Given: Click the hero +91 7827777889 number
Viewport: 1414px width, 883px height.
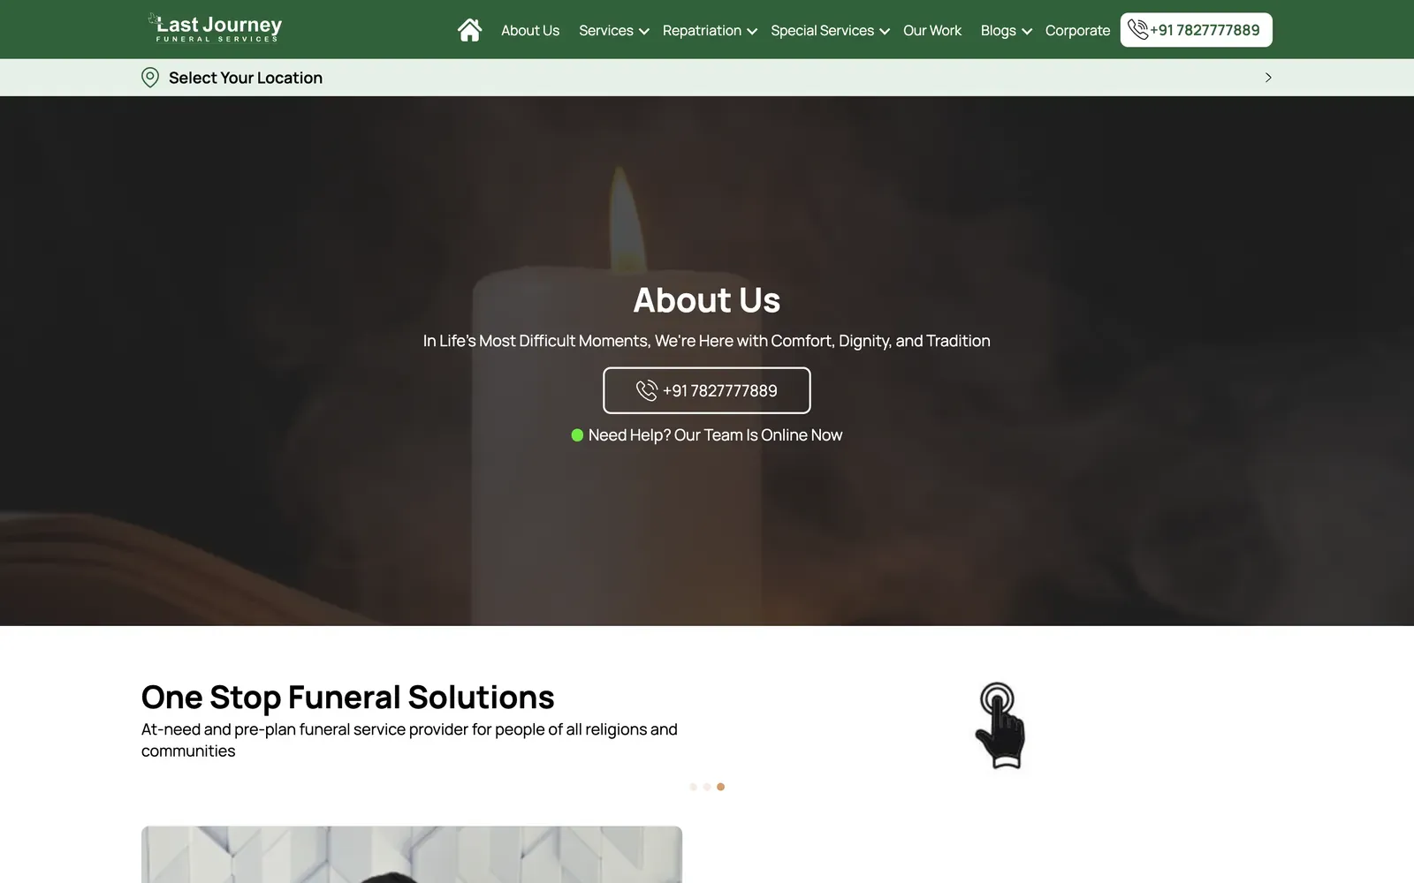Looking at the screenshot, I should pos(720,390).
